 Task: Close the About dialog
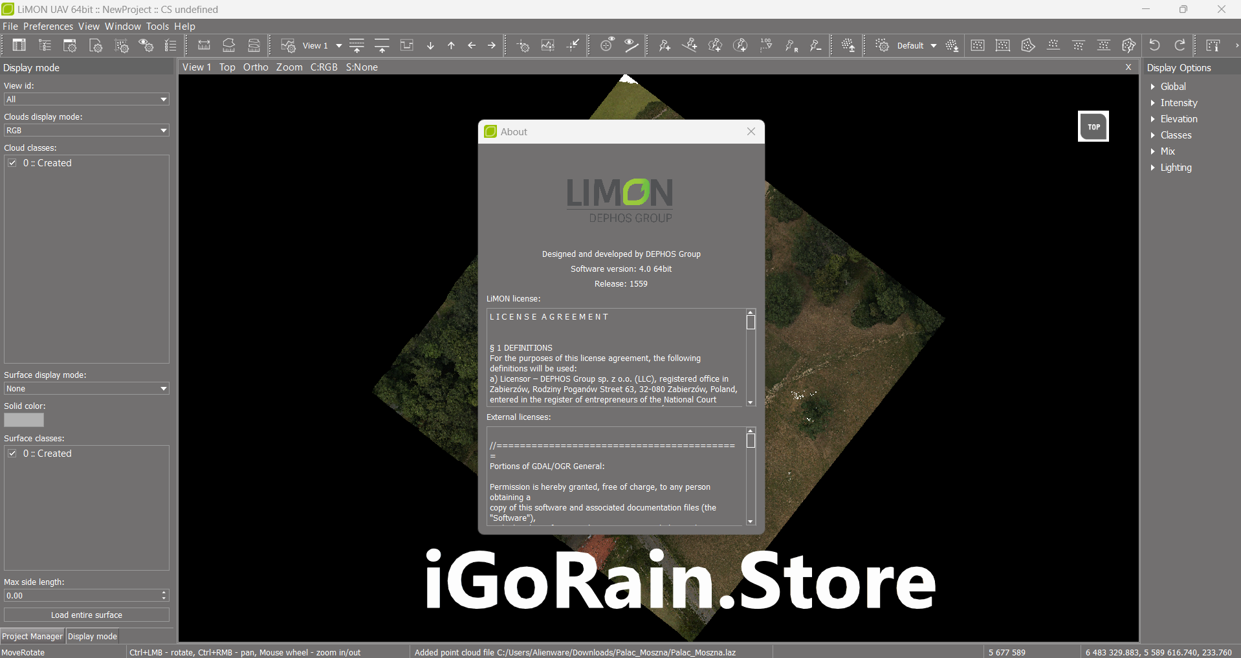751,131
